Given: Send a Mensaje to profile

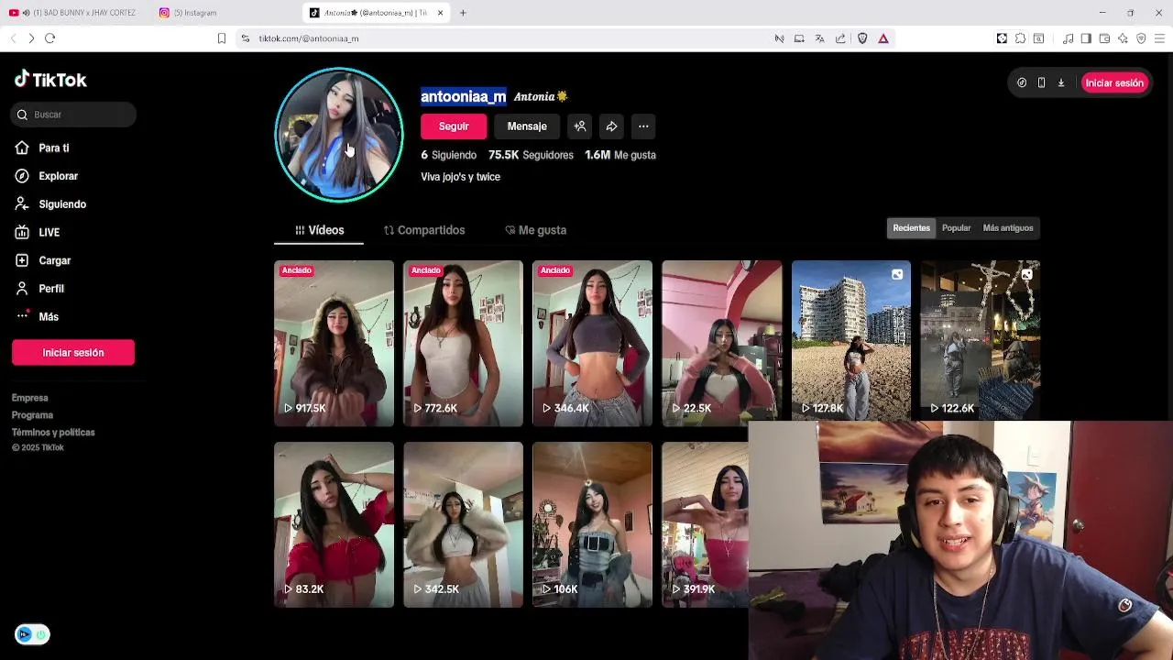Looking at the screenshot, I should pyautogui.click(x=527, y=126).
